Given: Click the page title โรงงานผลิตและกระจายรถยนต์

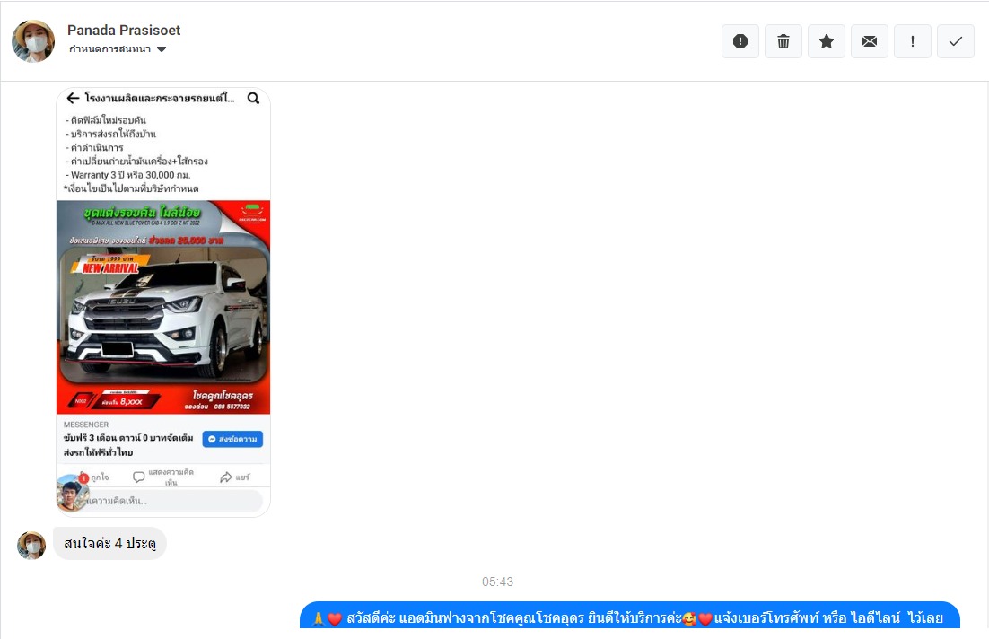Looking at the screenshot, I should (x=160, y=98).
